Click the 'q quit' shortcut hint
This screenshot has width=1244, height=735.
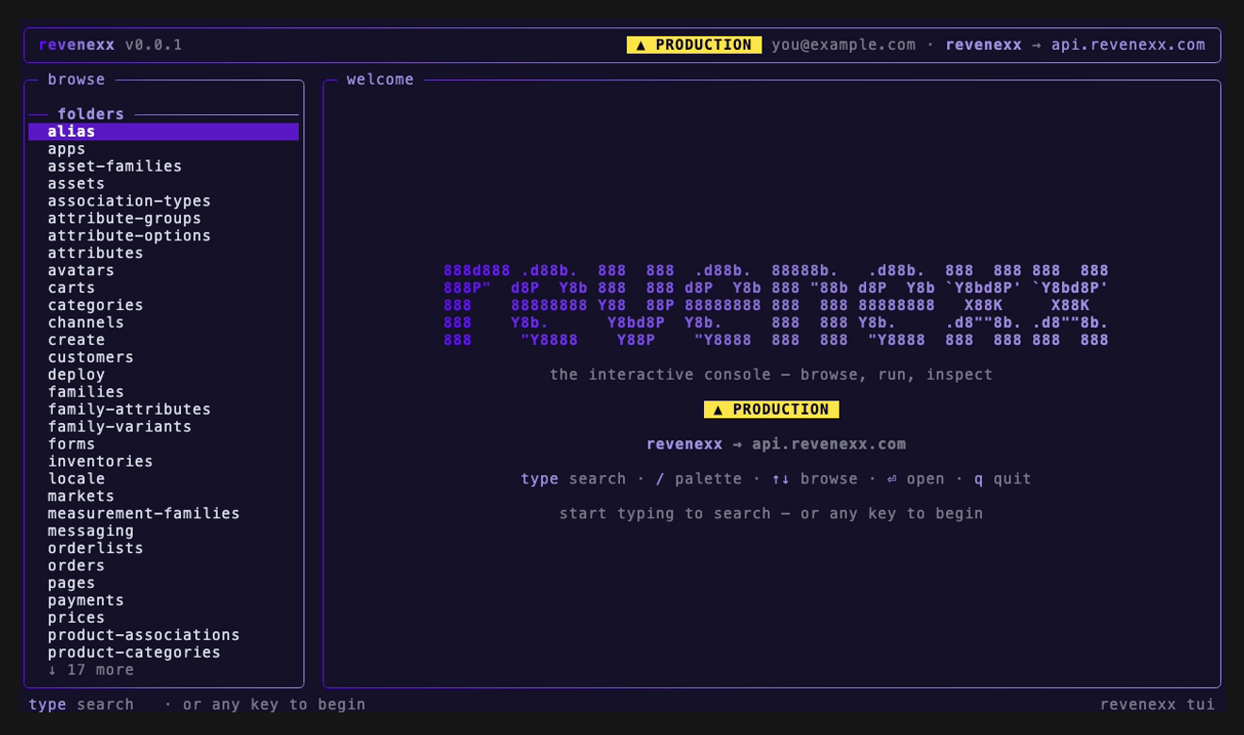pos(1003,479)
